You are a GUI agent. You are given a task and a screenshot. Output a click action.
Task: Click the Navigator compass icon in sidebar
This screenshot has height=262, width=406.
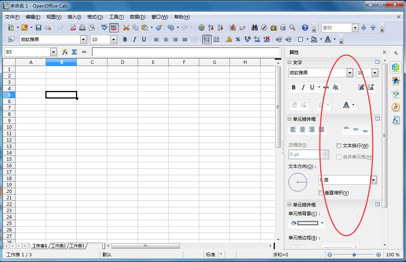coord(396,107)
